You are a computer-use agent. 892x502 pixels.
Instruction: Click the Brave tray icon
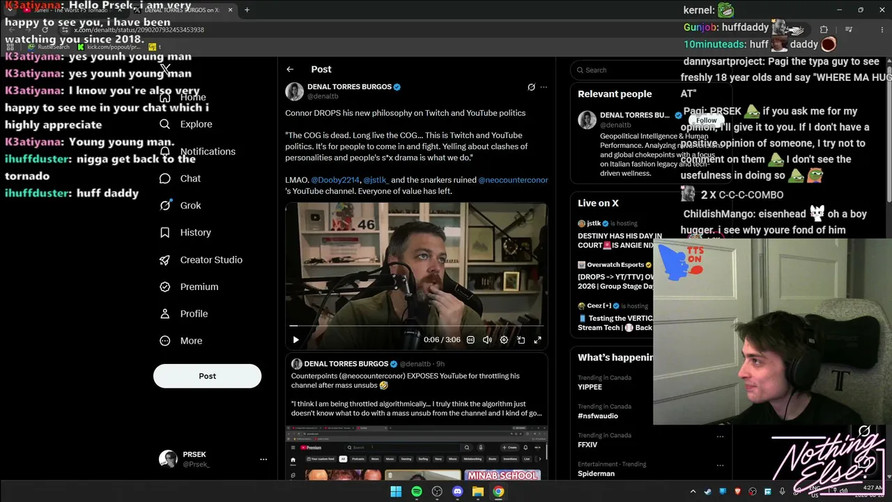(x=738, y=492)
